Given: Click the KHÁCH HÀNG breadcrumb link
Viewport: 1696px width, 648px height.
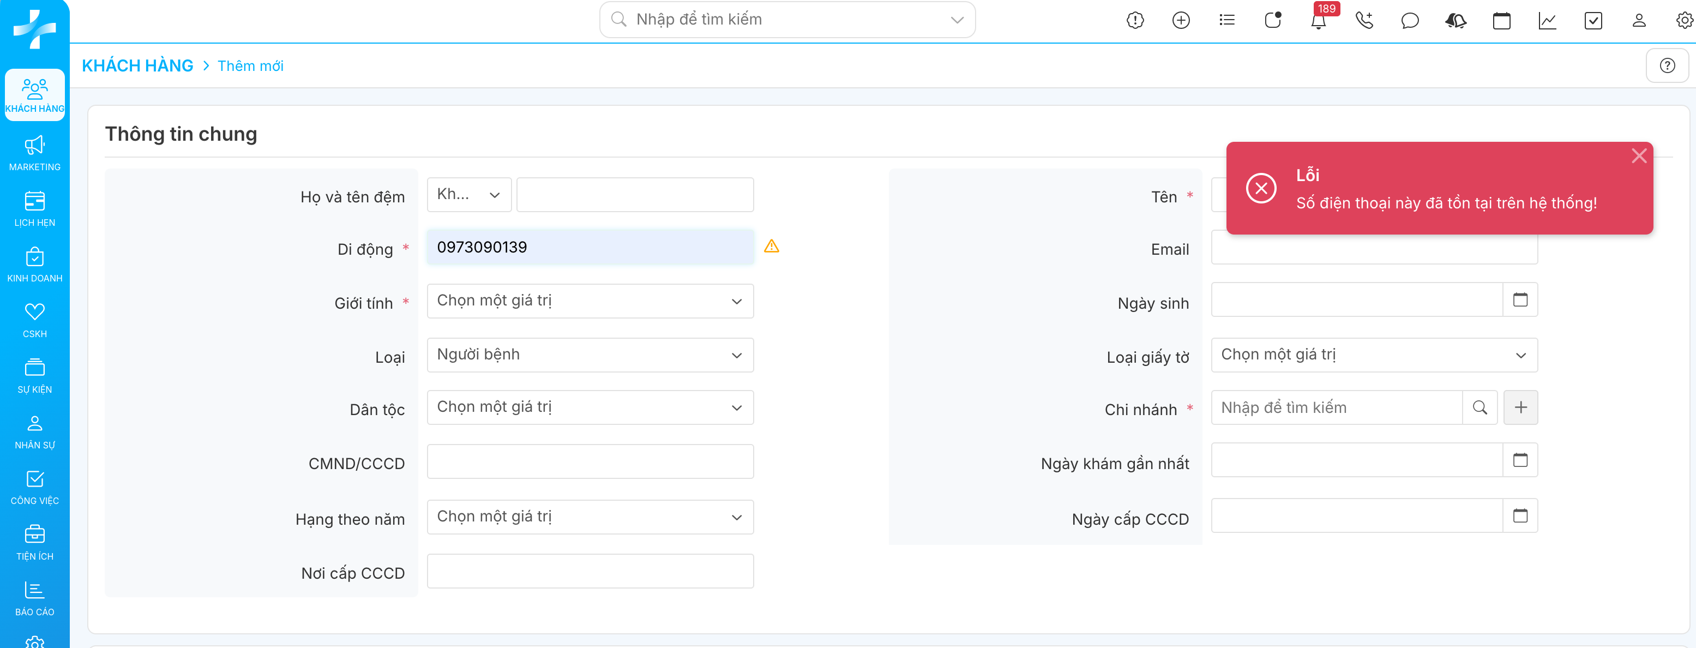Looking at the screenshot, I should (x=137, y=66).
